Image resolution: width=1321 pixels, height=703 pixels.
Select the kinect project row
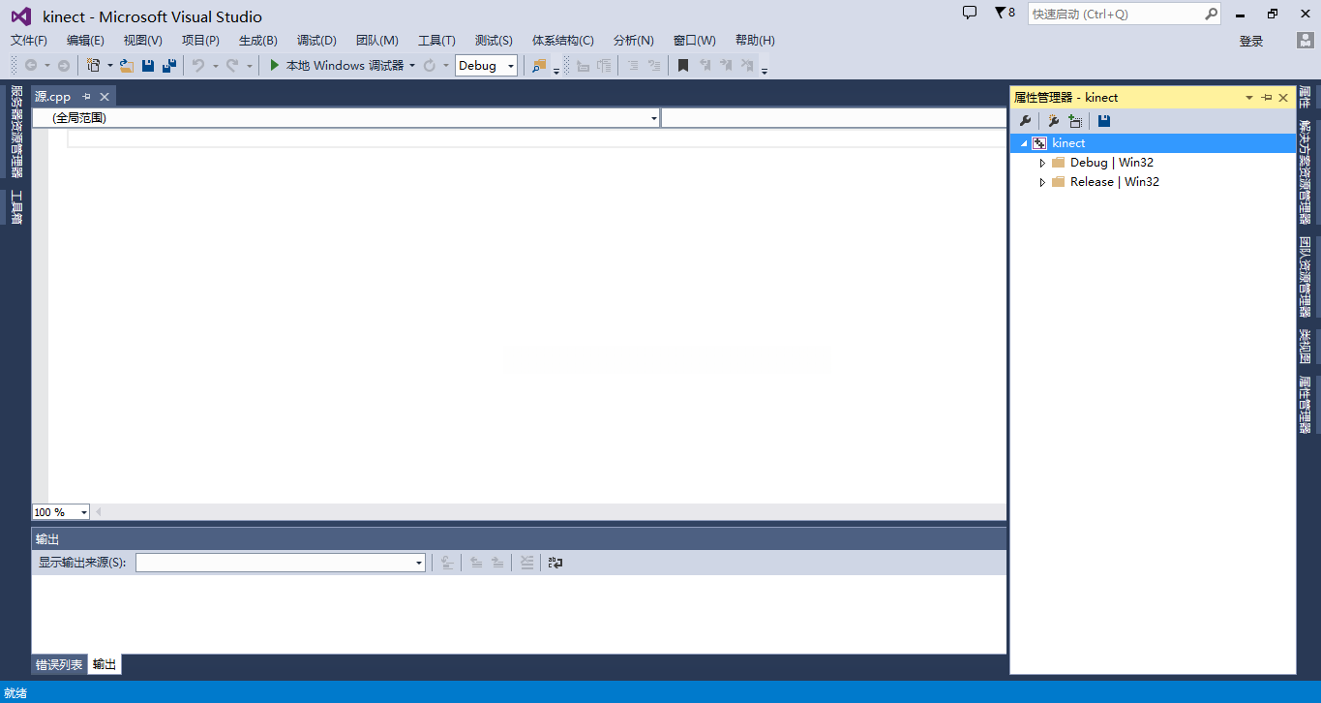coord(1153,143)
